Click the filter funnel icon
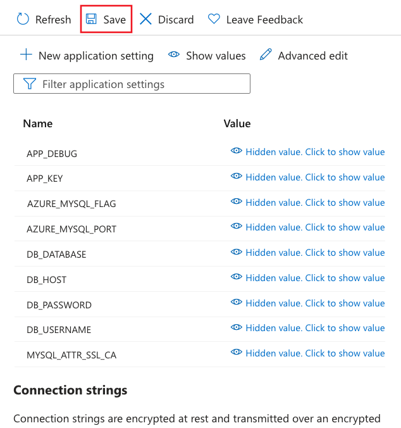Viewport: 401px width, 428px height. click(x=29, y=84)
